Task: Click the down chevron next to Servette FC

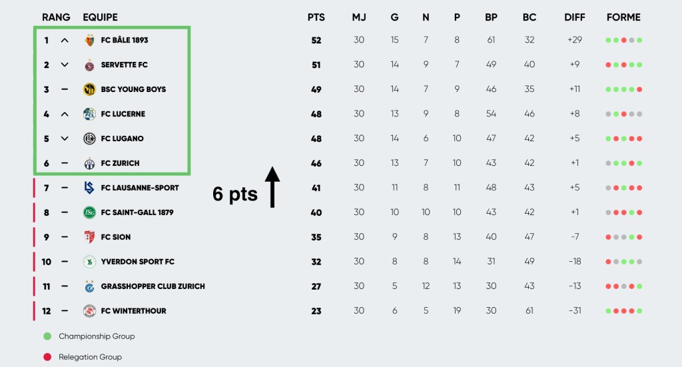Action: [x=65, y=65]
